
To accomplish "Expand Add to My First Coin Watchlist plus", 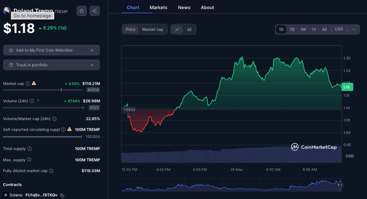I will point(92,50).
